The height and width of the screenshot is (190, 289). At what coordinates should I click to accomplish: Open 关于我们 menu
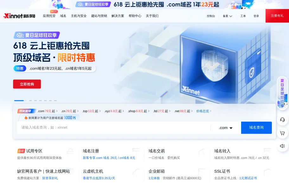tap(152, 16)
